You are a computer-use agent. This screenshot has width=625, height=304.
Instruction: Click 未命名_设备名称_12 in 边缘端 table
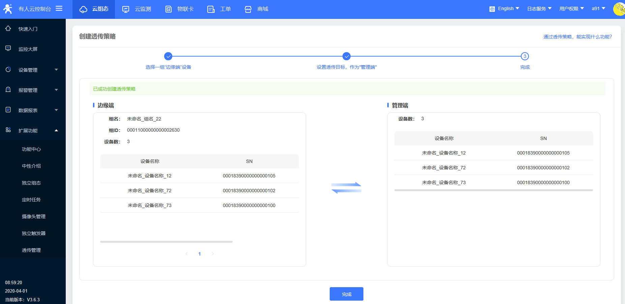(x=150, y=176)
